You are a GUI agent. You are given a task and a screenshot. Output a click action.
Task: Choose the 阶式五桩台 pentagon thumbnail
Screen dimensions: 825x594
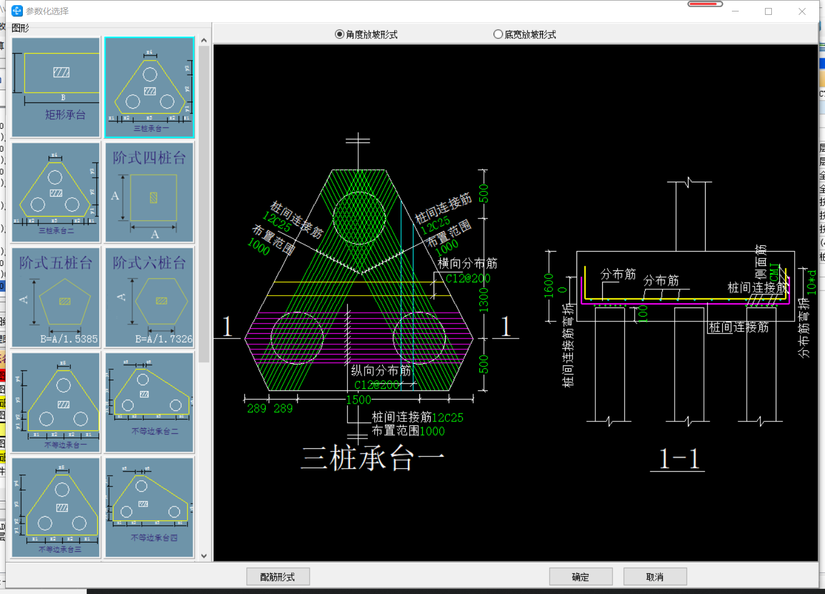56,297
